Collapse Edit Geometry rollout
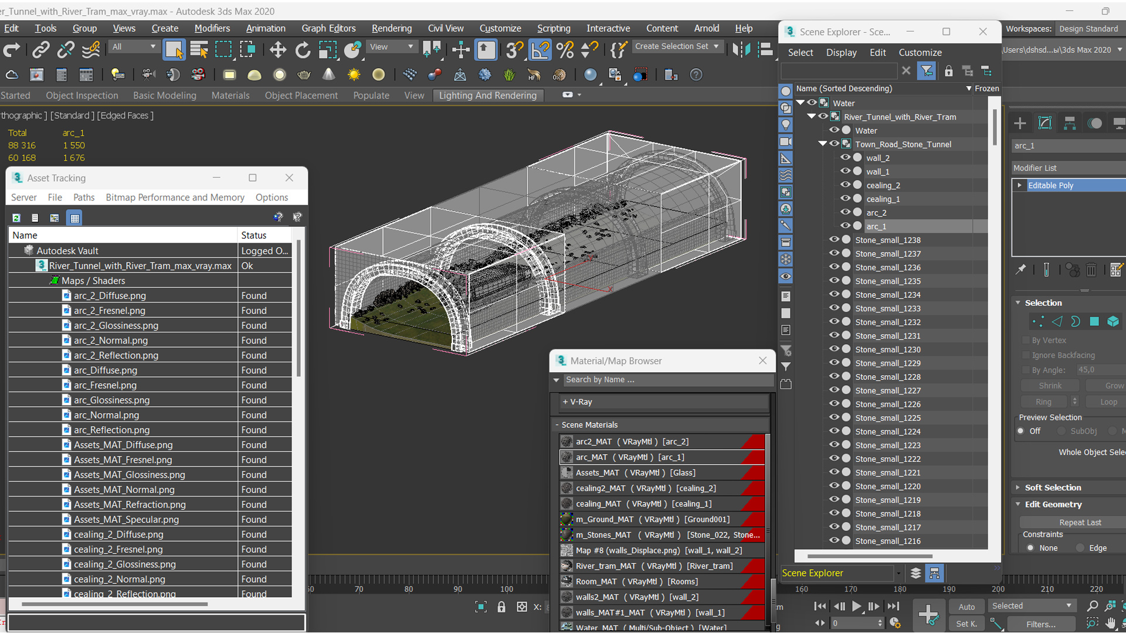Image resolution: width=1126 pixels, height=633 pixels. point(1053,505)
